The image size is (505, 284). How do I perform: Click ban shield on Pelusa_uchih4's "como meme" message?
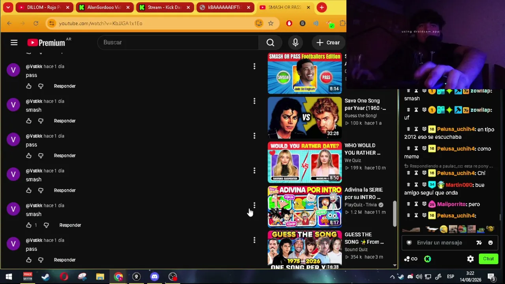pos(424,149)
